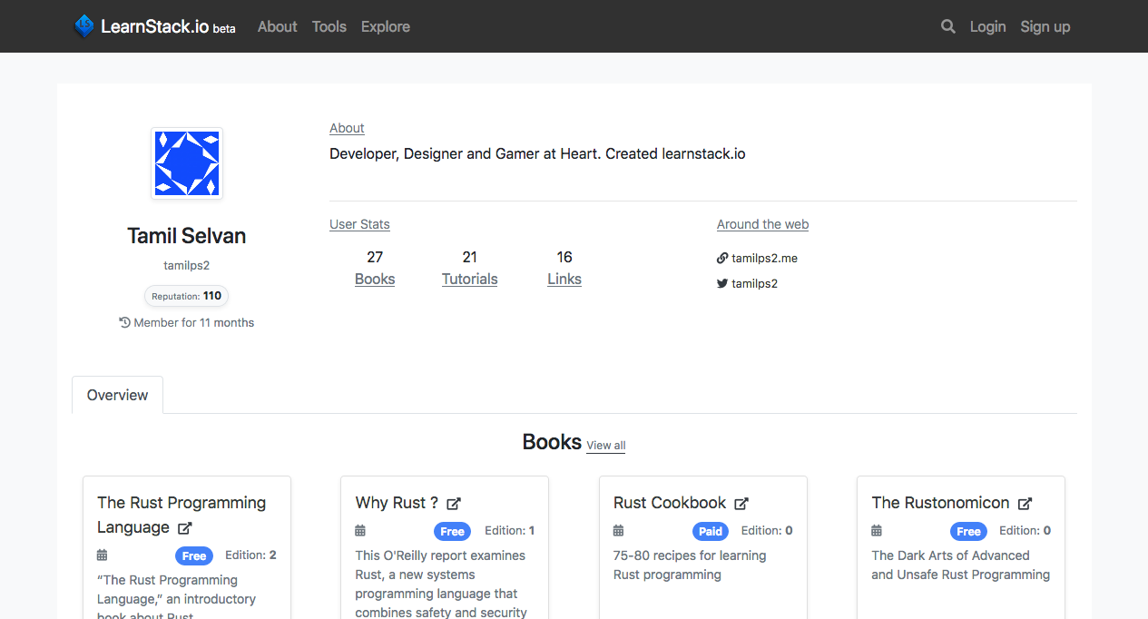1148x619 pixels.
Task: Click the Reputation 110 badge
Action: [186, 296]
